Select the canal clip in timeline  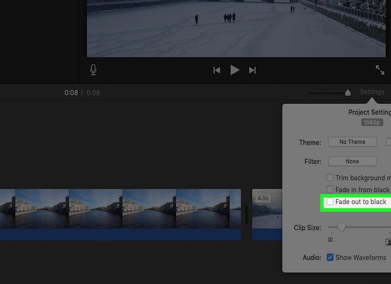click(x=121, y=214)
